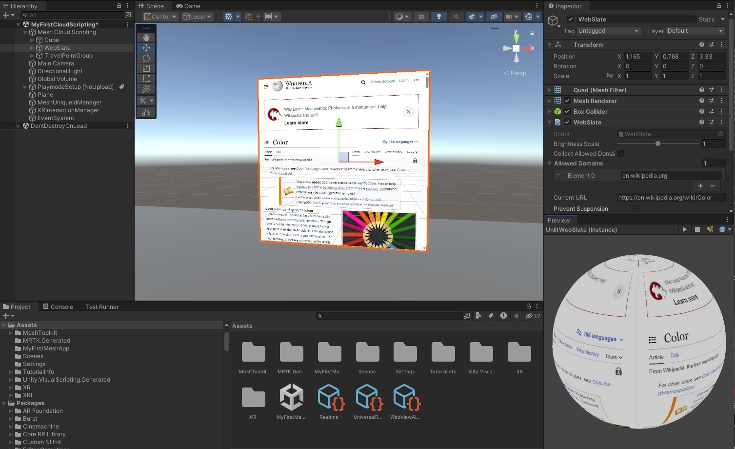Image resolution: width=735 pixels, height=449 pixels.
Task: Open the Layer Default dropdown
Action: (695, 31)
